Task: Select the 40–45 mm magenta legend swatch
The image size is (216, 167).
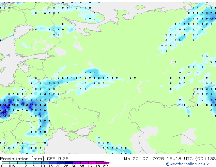Action: point(92,163)
